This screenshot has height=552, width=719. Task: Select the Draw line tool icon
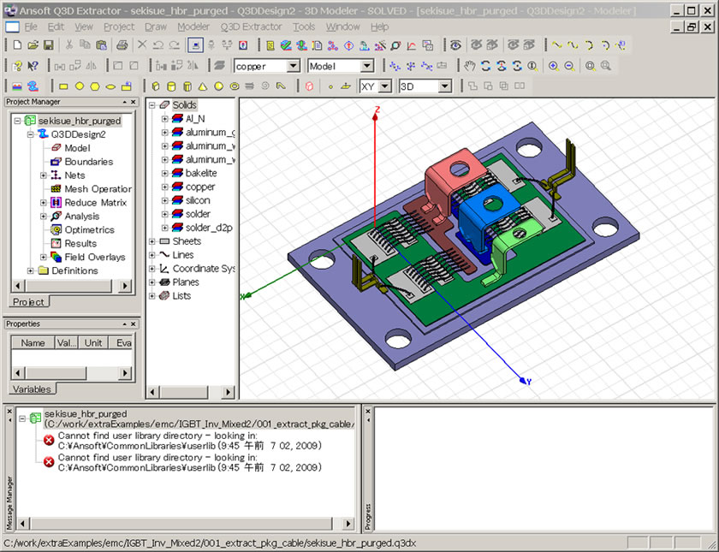(x=557, y=45)
